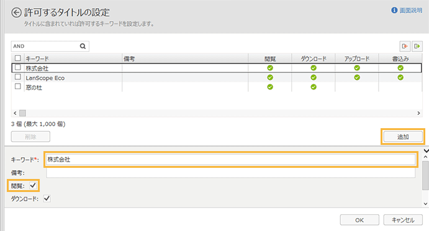The width and height of the screenshot is (429, 231).
Task: Click the OK button
Action: coord(359,220)
